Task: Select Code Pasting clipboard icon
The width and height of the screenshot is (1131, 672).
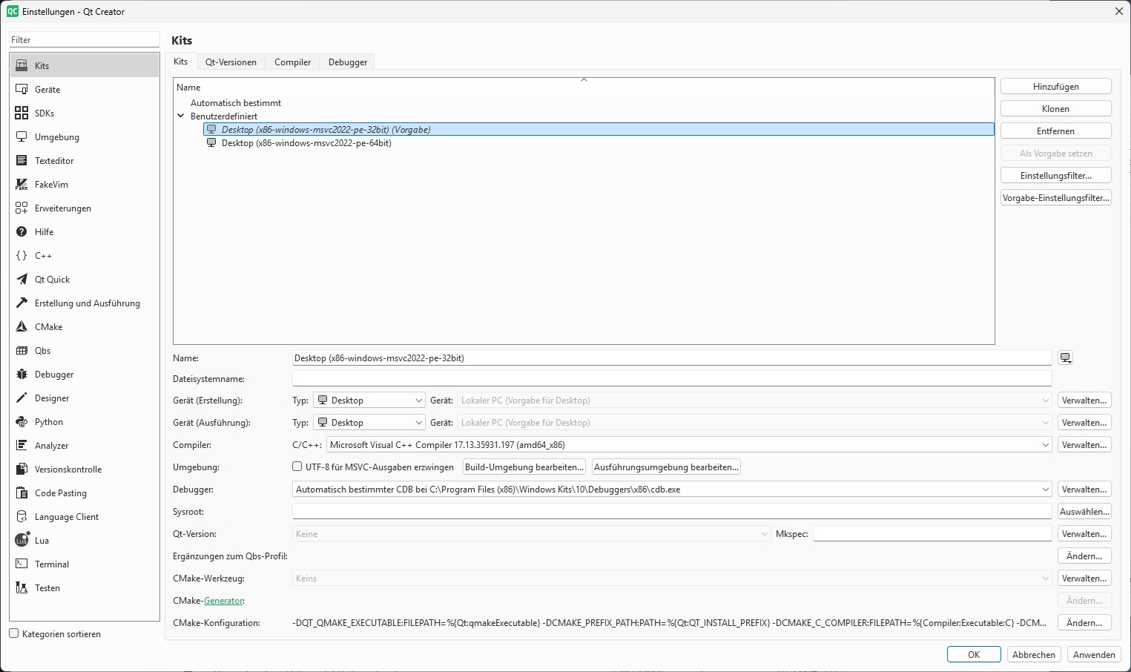Action: (22, 493)
